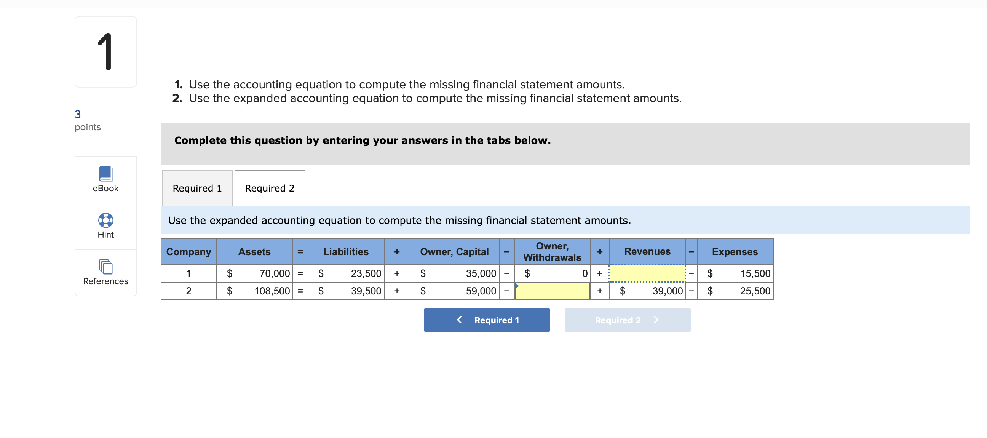This screenshot has height=438, width=987.
Task: Select the Expenses cell showing 25,500
Action: click(735, 291)
